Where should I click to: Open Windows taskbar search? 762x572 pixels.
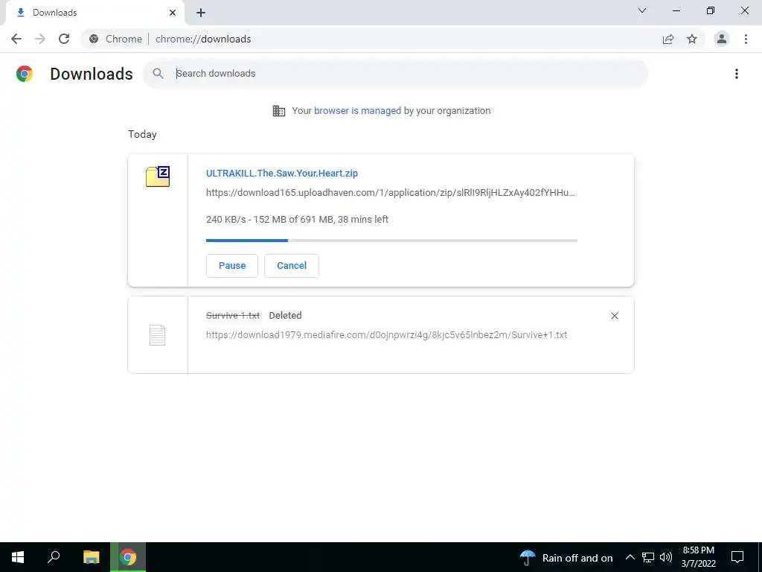tap(54, 557)
